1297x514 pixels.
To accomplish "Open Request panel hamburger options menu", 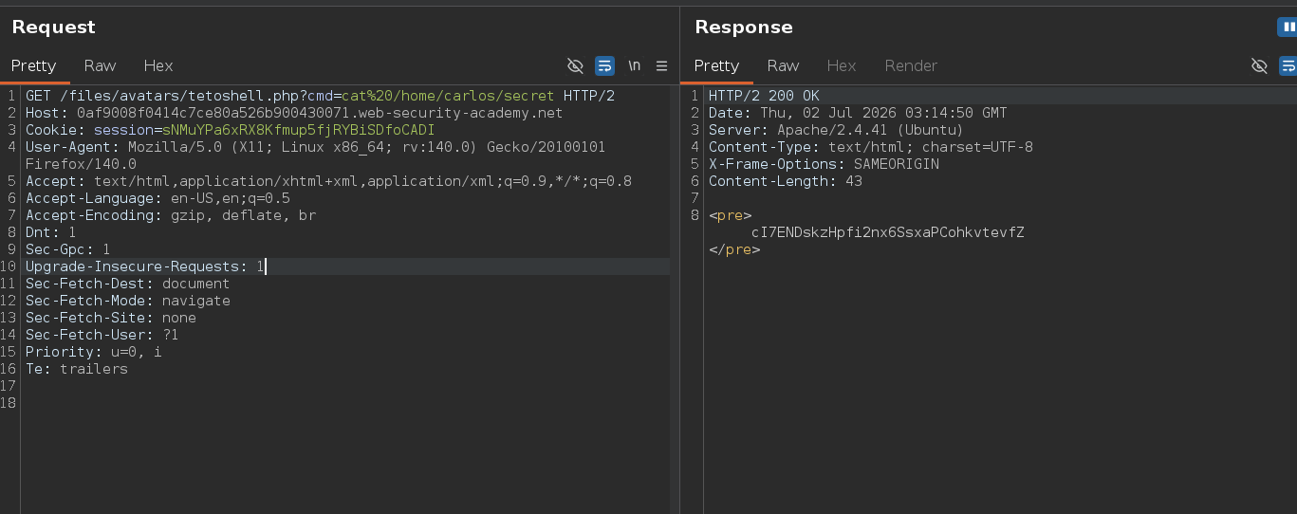I will 661,65.
